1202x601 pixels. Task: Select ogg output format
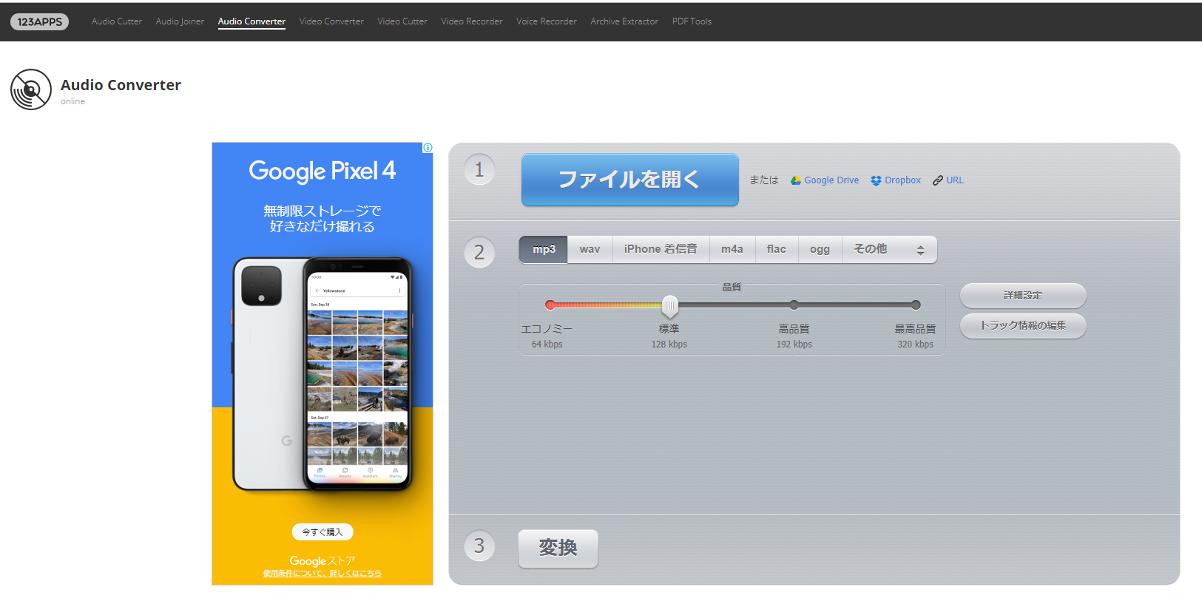point(820,250)
